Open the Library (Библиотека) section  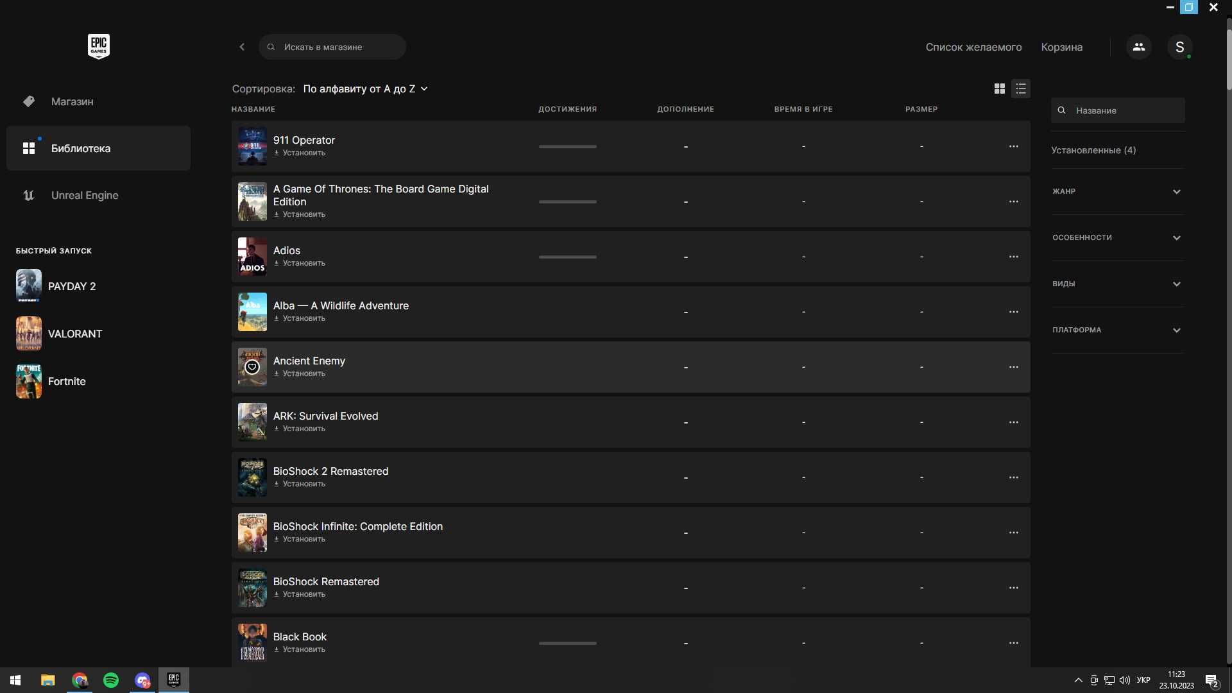[x=98, y=148]
